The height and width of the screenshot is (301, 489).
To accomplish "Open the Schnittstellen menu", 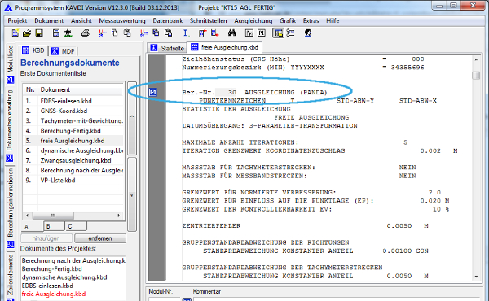I will coord(209,20).
